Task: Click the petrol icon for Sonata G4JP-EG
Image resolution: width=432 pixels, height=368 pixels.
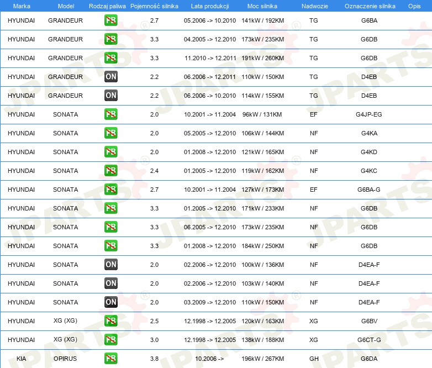Action: tap(110, 114)
